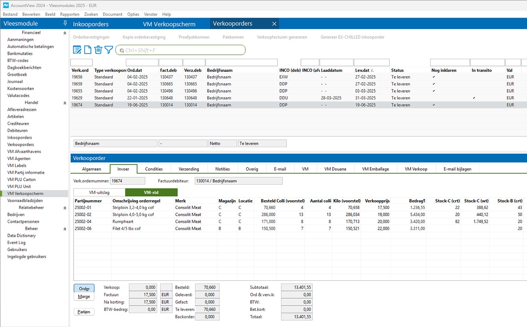Click magnifier icon in the search box

[x=121, y=50]
